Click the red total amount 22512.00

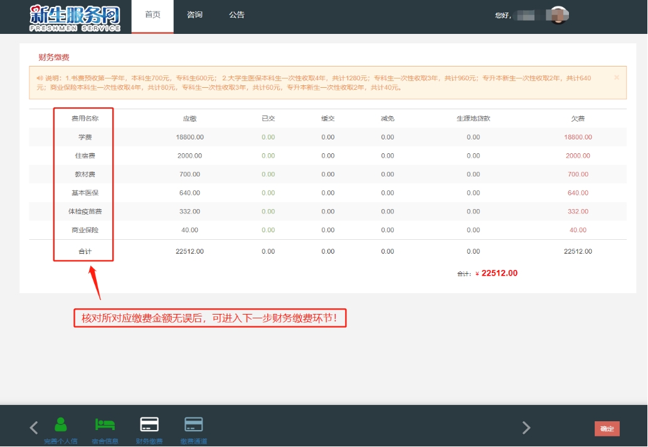click(x=499, y=273)
